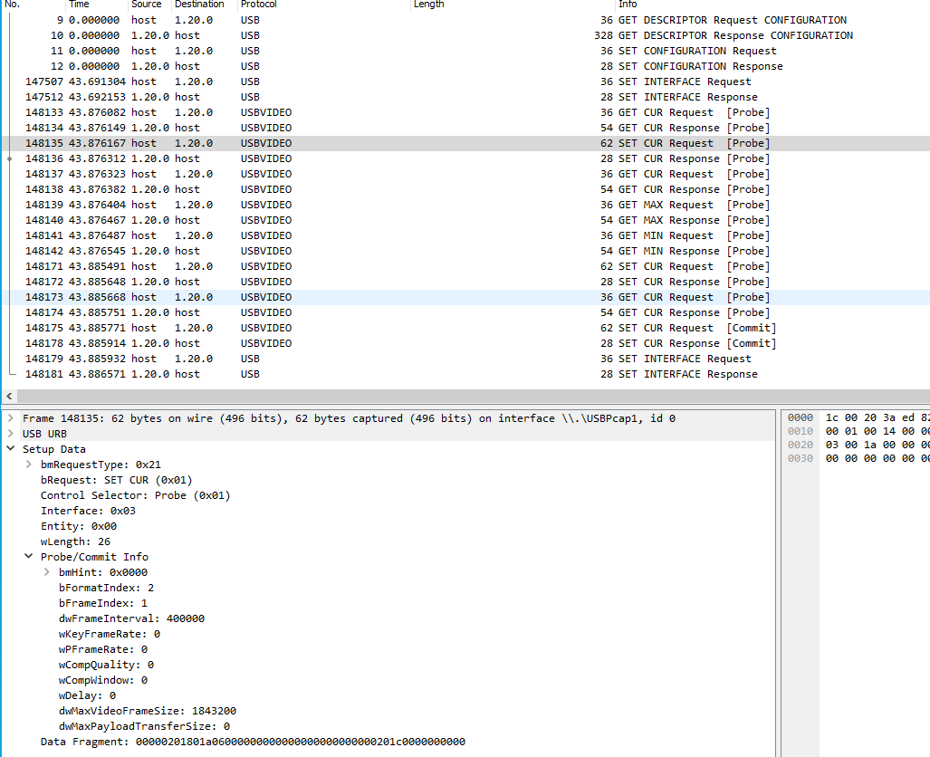
Task: Select the wLength: 26 field
Action: [75, 541]
